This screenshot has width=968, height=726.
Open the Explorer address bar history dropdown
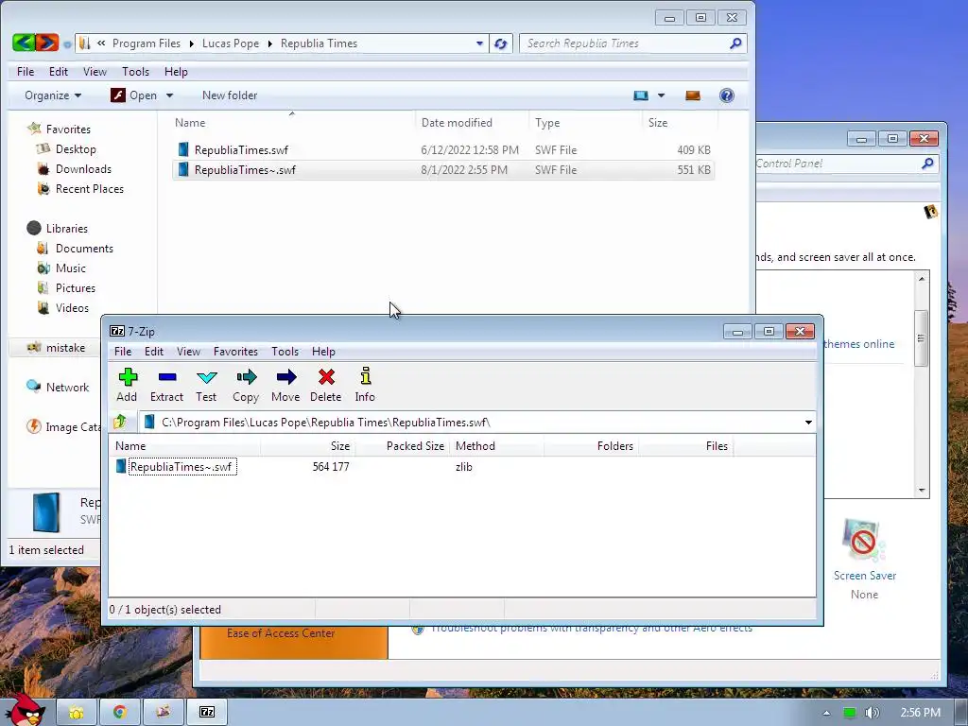tap(479, 43)
